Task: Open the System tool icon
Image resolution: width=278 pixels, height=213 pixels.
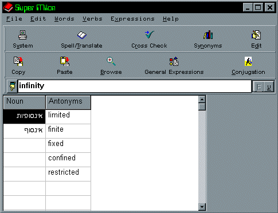Action: pyautogui.click(x=22, y=35)
